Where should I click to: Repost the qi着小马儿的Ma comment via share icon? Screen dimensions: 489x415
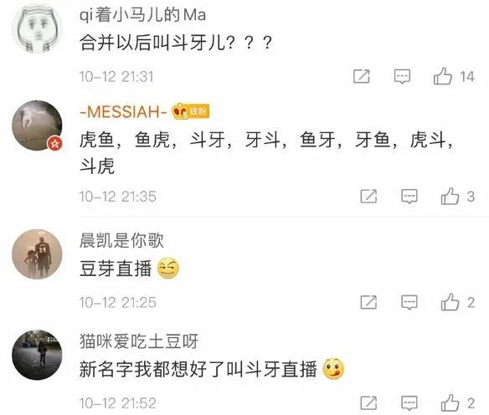(x=362, y=76)
